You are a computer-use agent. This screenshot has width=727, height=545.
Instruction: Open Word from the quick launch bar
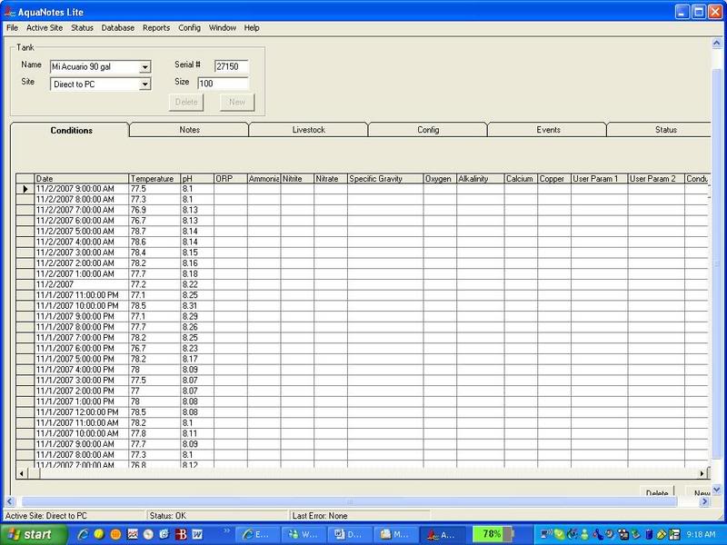(x=197, y=534)
